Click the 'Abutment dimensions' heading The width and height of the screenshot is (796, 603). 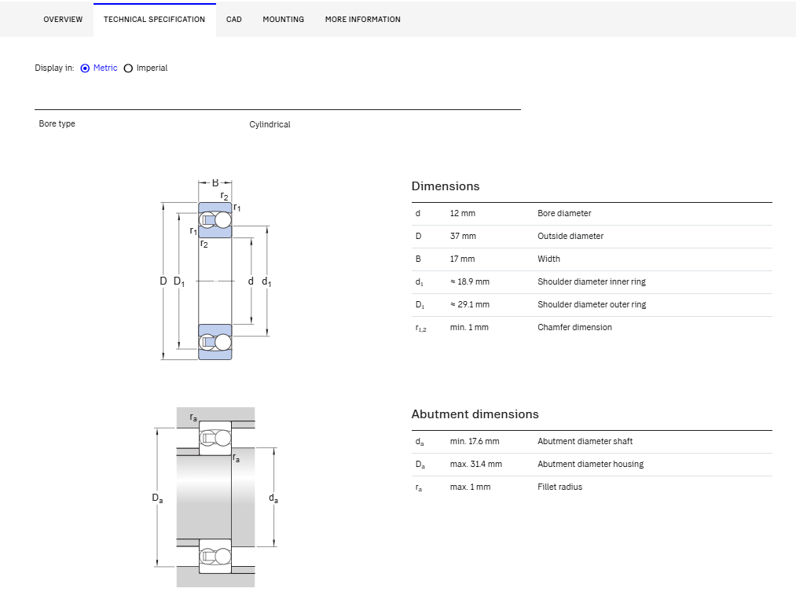pos(475,414)
